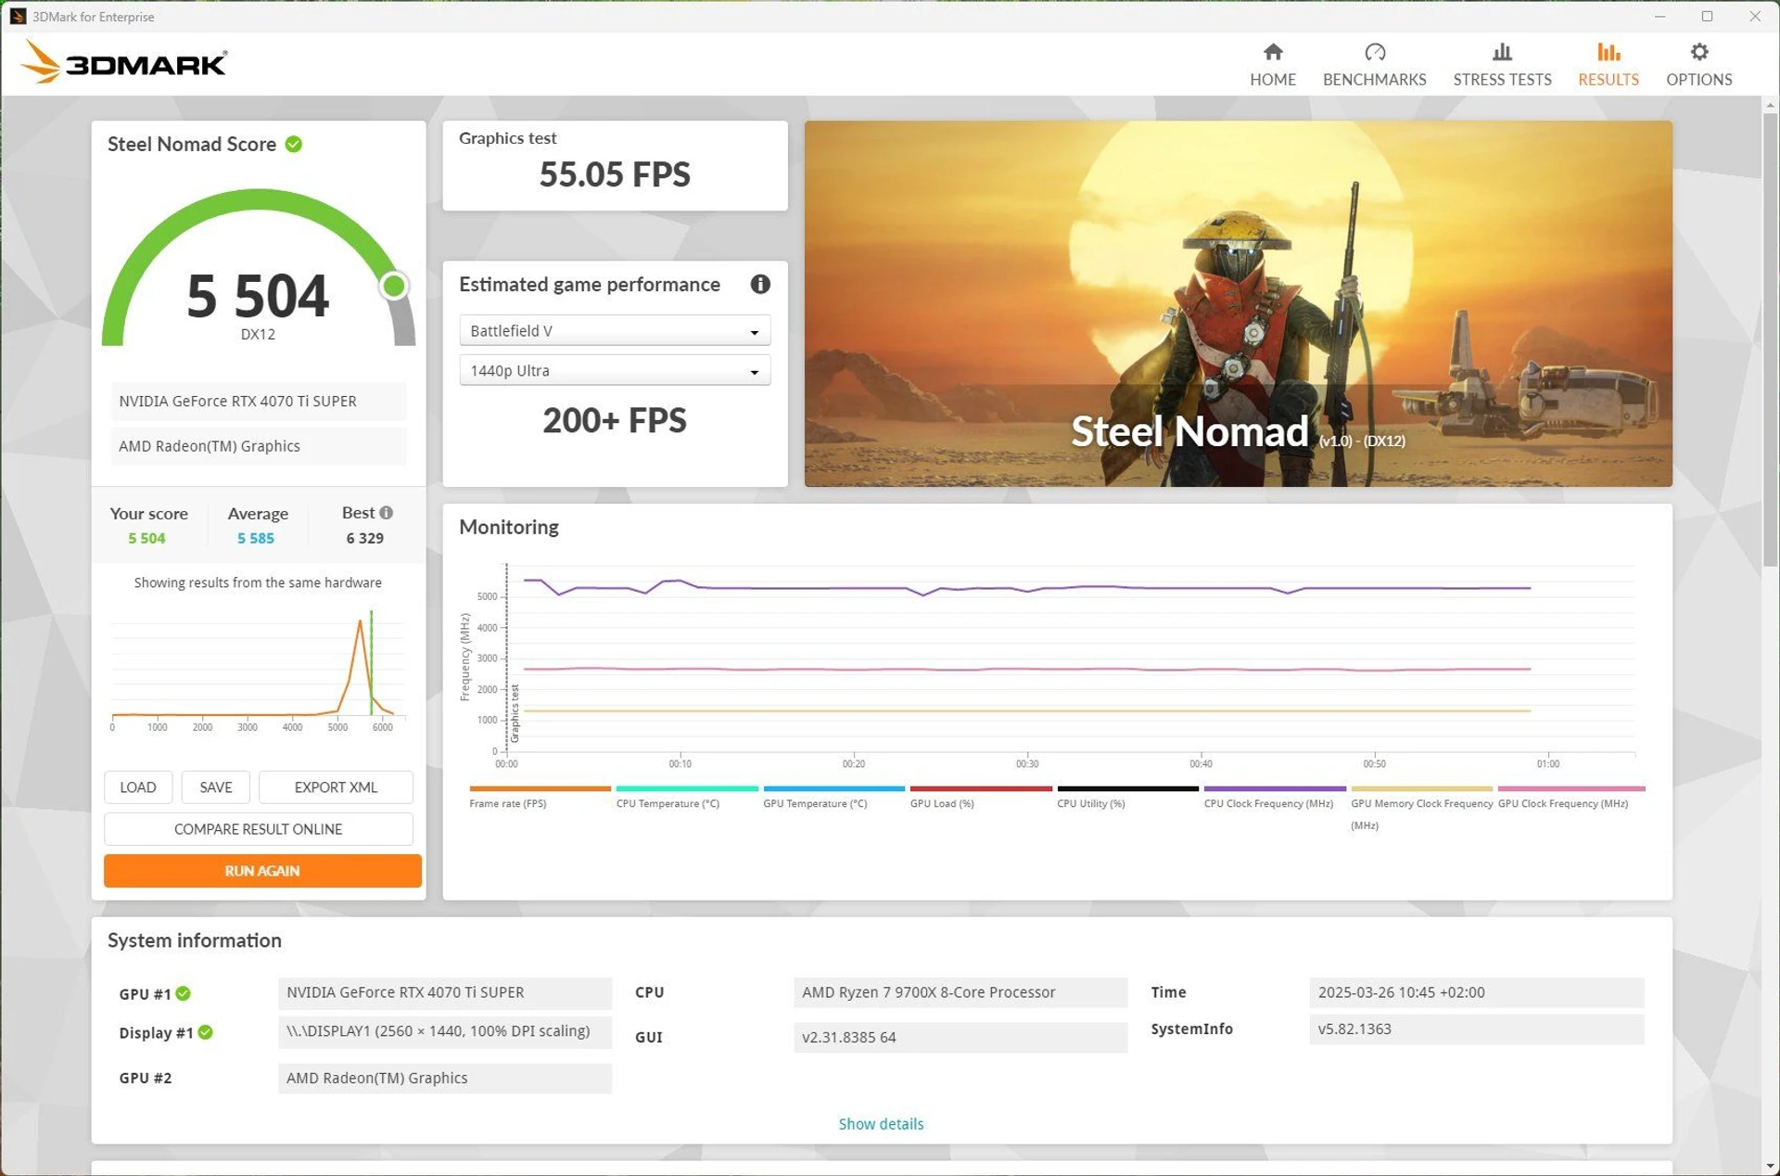Click NVIDIA GeForce RTX 4070 Ti SUPER under score
The height and width of the screenshot is (1176, 1780).
pos(259,401)
